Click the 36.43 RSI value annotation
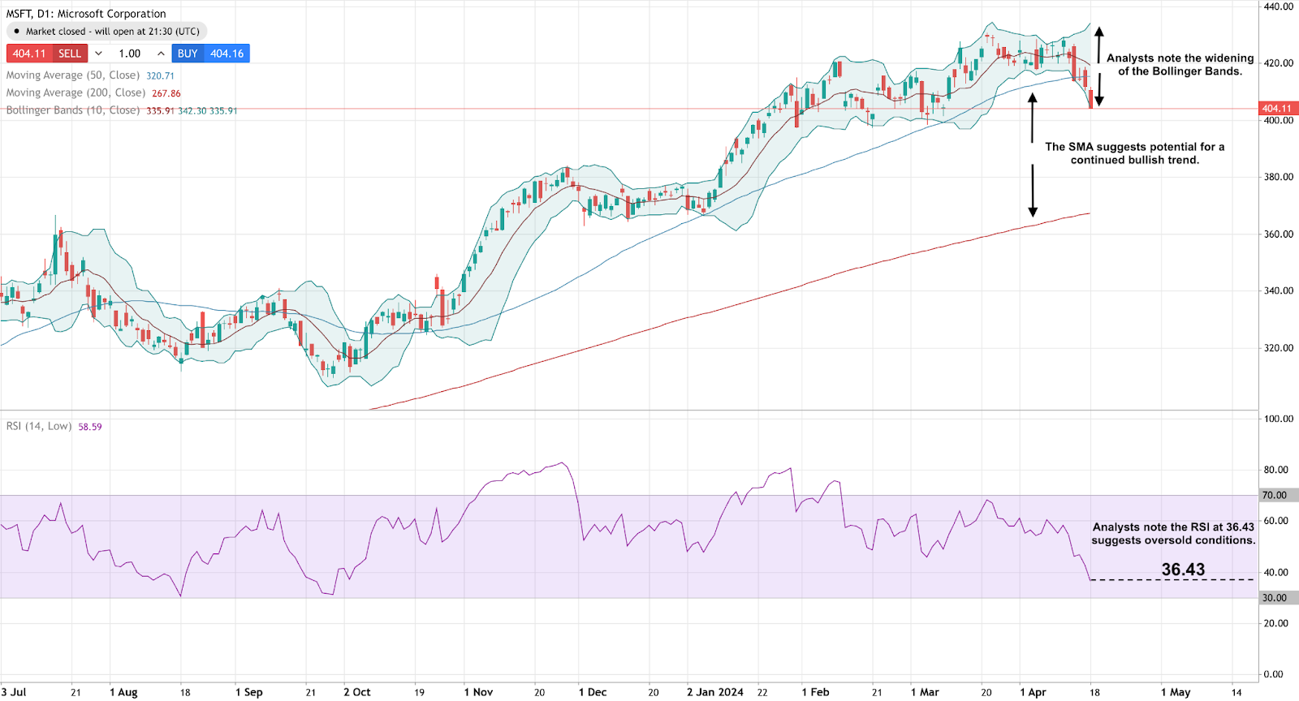Screen dimensions: 1299x701 pos(1183,570)
